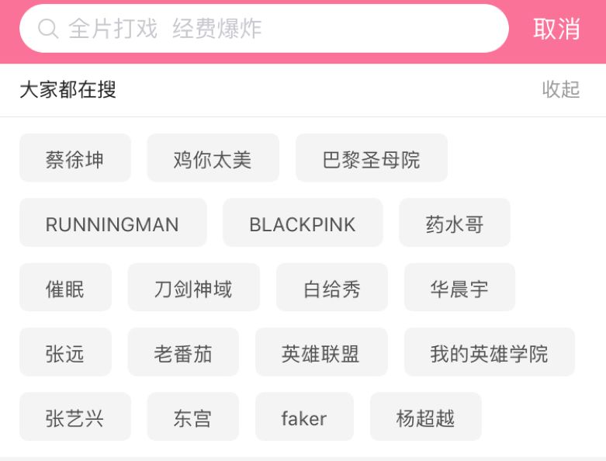Click the search magnifier icon

point(48,29)
